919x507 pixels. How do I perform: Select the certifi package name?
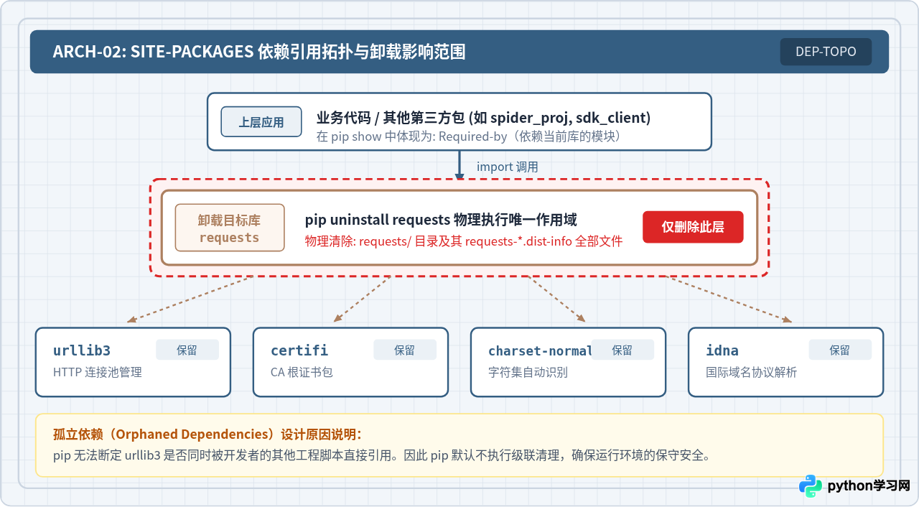coord(299,350)
